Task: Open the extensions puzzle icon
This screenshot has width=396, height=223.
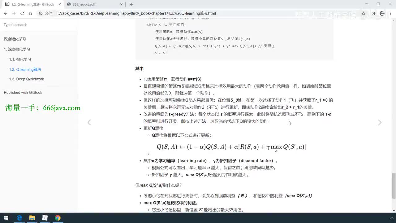Action: click(x=374, y=13)
